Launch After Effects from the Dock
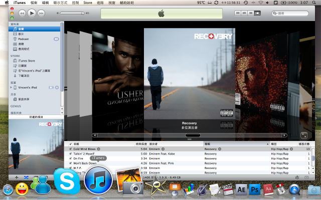Viewport: 321px width, 200px height. coord(241,189)
